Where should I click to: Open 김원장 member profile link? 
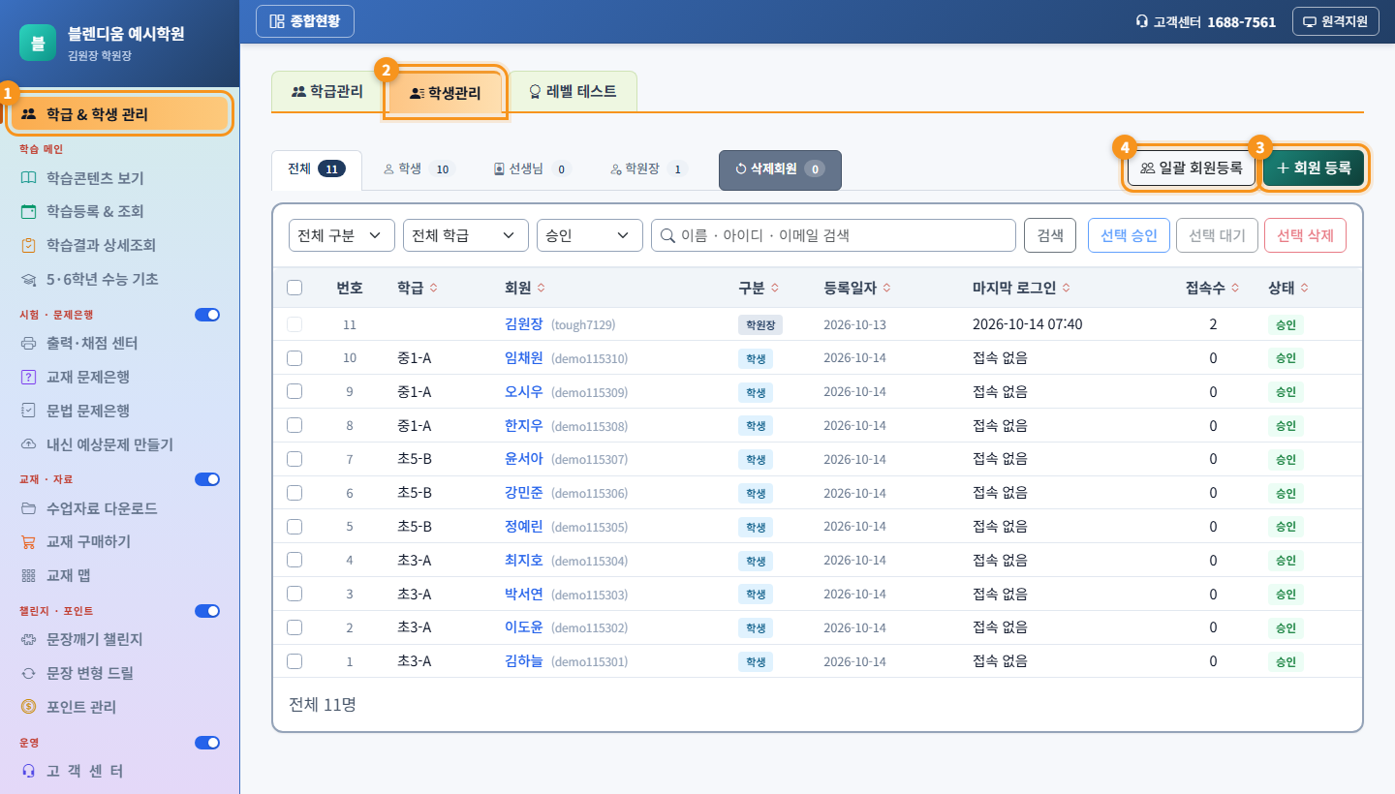tap(524, 324)
